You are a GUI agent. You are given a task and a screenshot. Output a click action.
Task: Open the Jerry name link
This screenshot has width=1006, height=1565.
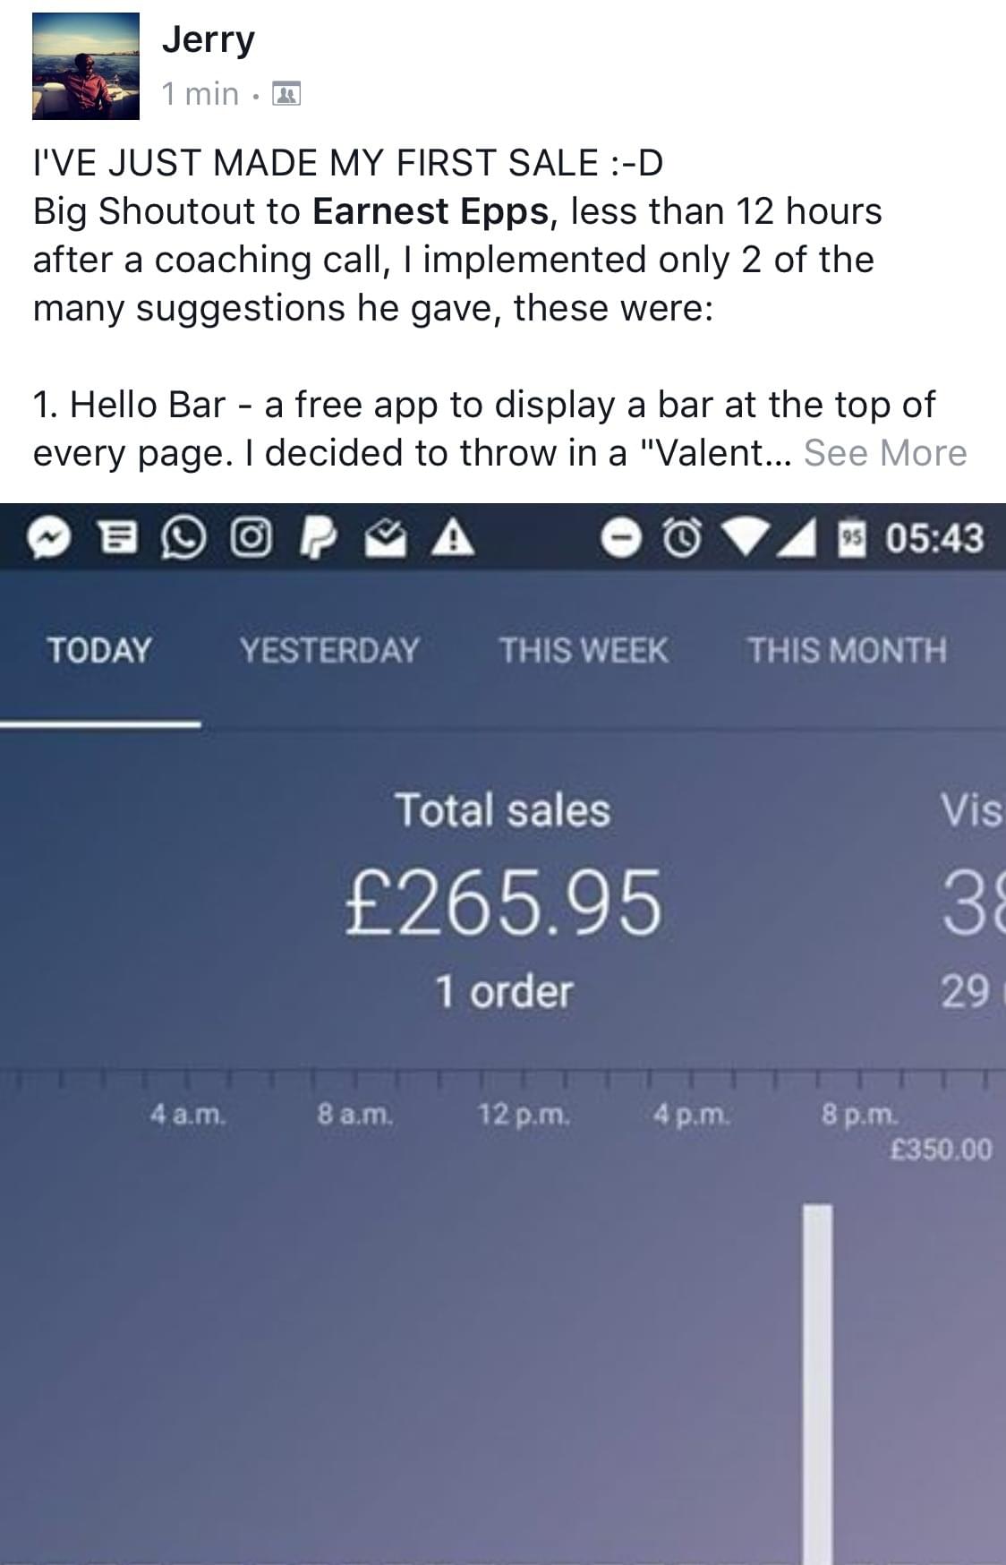point(209,39)
